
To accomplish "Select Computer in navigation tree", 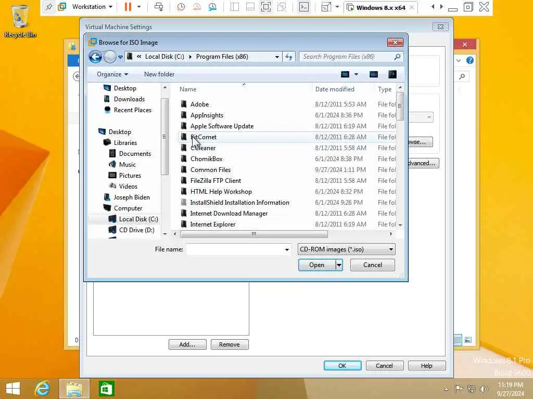I will (x=128, y=208).
